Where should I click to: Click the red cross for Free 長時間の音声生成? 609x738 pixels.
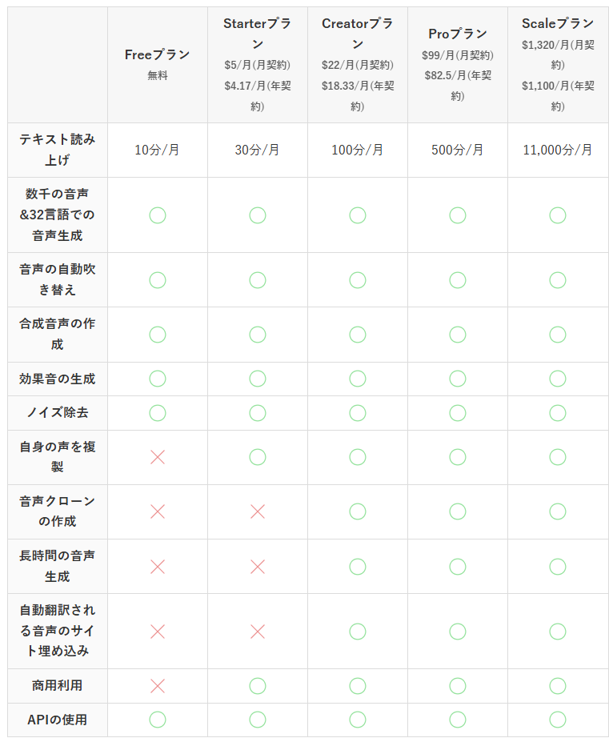tap(158, 567)
